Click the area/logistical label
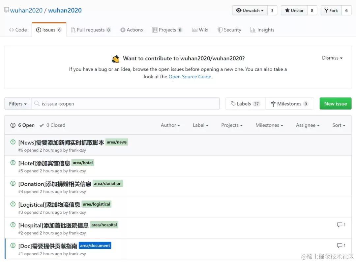Image resolution: width=356 pixels, height=262 pixels. pos(96,204)
